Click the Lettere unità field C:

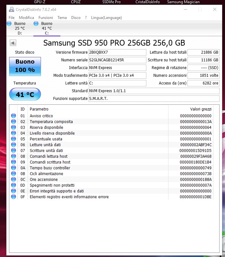click(117, 83)
